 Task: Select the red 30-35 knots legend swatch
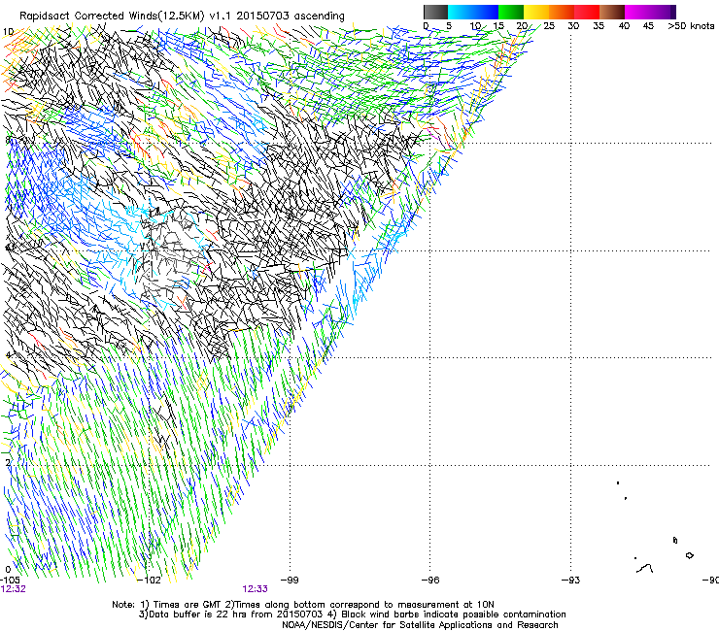(x=587, y=12)
